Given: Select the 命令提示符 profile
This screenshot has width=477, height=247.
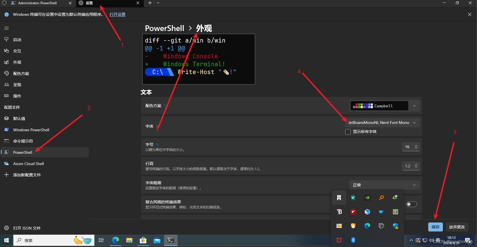Looking at the screenshot, I should (45, 141).
